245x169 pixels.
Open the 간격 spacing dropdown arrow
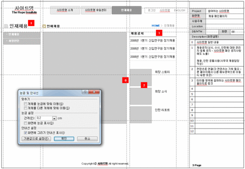click(x=54, y=118)
